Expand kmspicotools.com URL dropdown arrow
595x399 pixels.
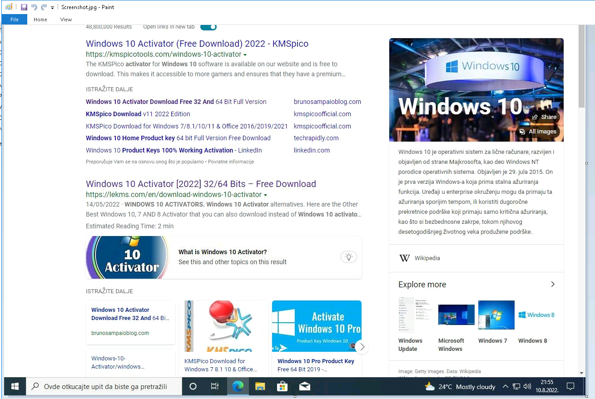(245, 55)
